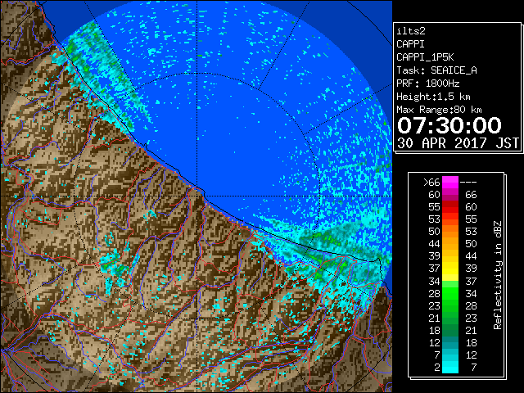Click the 'Reflectivity in dBZ' vertical label
Image resolution: width=524 pixels, height=393 pixels.
498,275
